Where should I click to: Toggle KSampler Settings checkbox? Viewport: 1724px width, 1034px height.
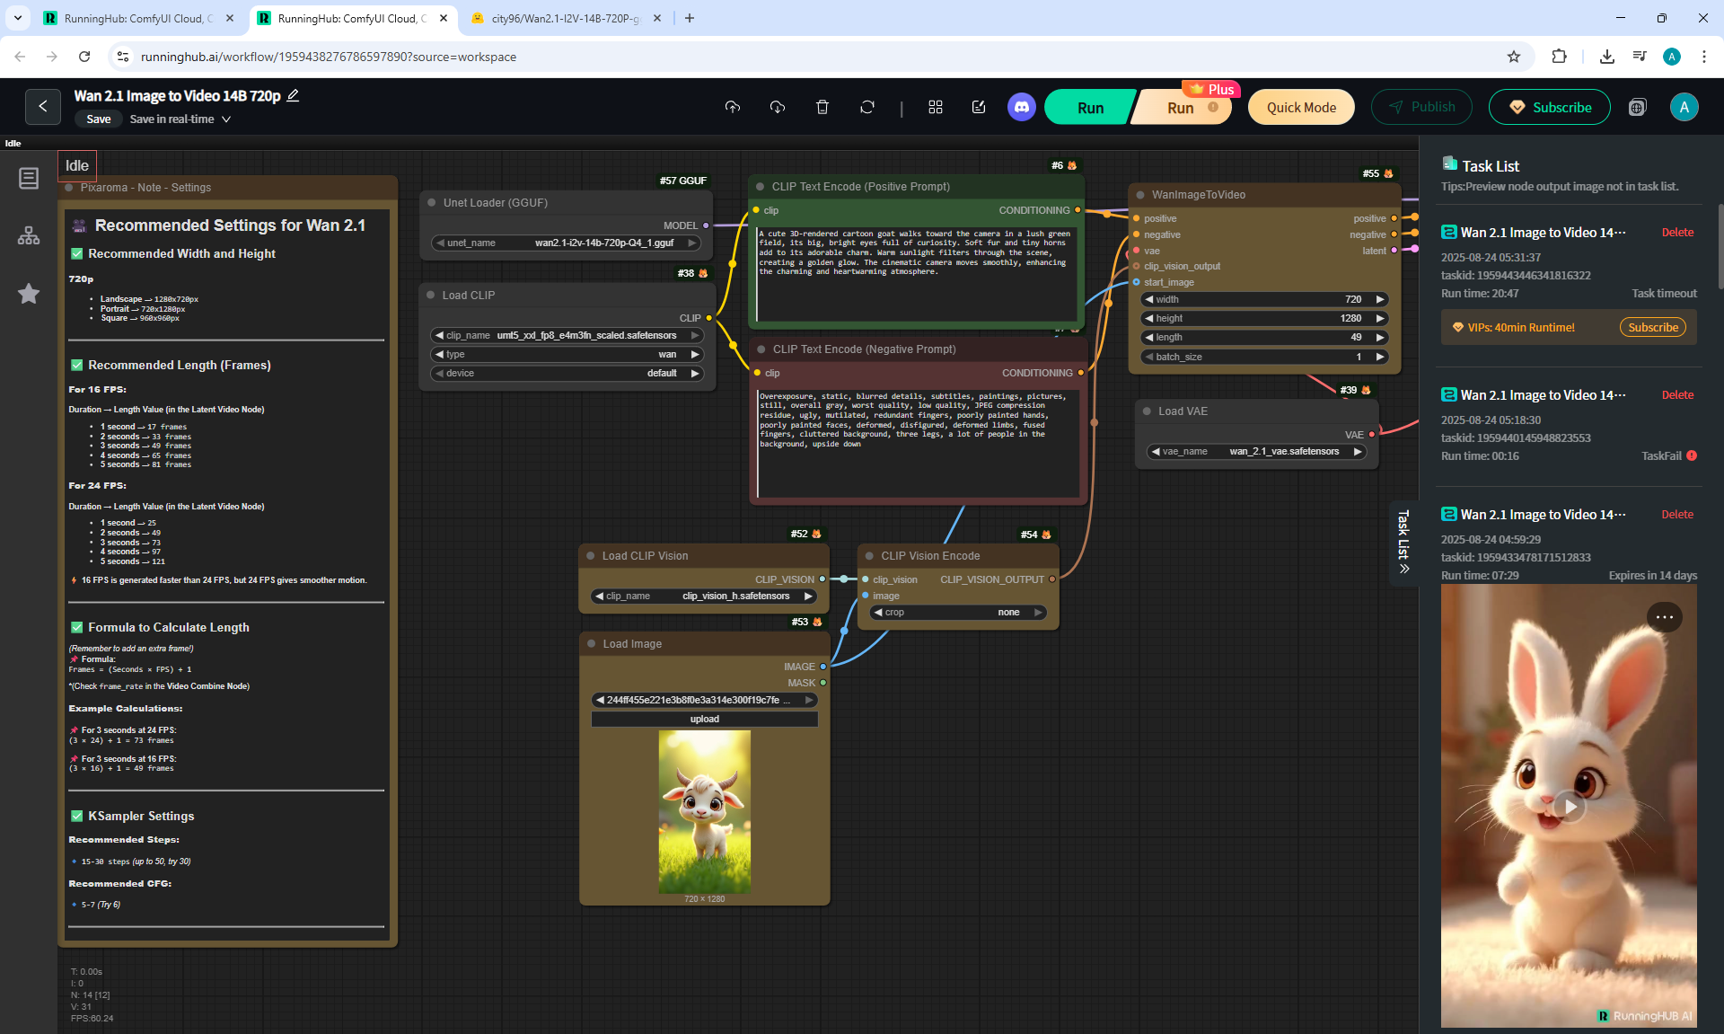(77, 816)
